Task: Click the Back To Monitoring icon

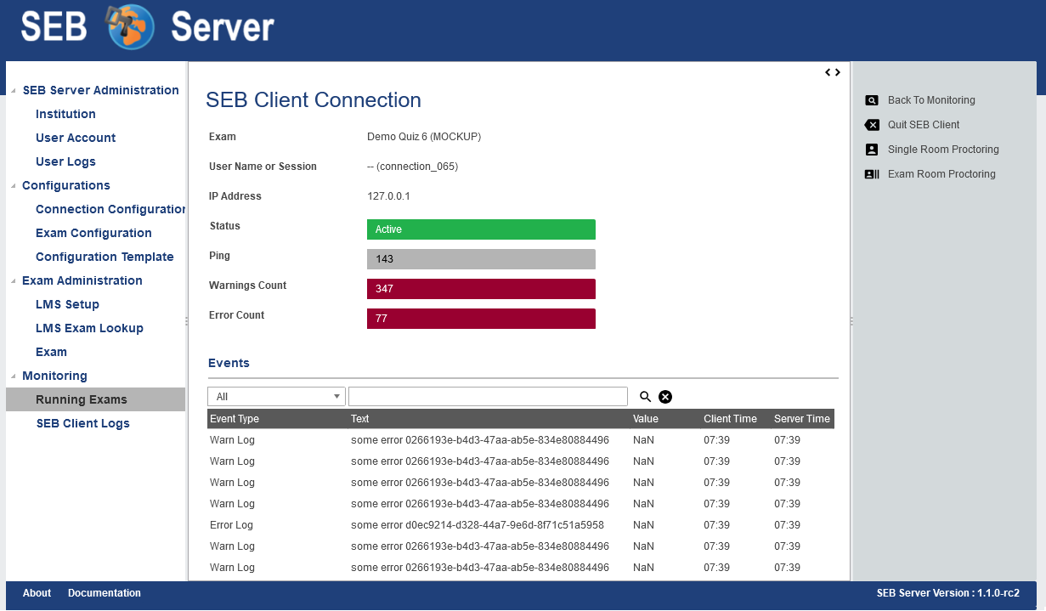Action: [x=872, y=100]
